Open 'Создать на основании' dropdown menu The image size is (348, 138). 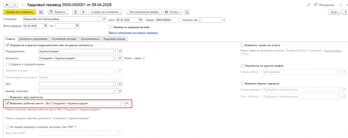tap(105, 12)
